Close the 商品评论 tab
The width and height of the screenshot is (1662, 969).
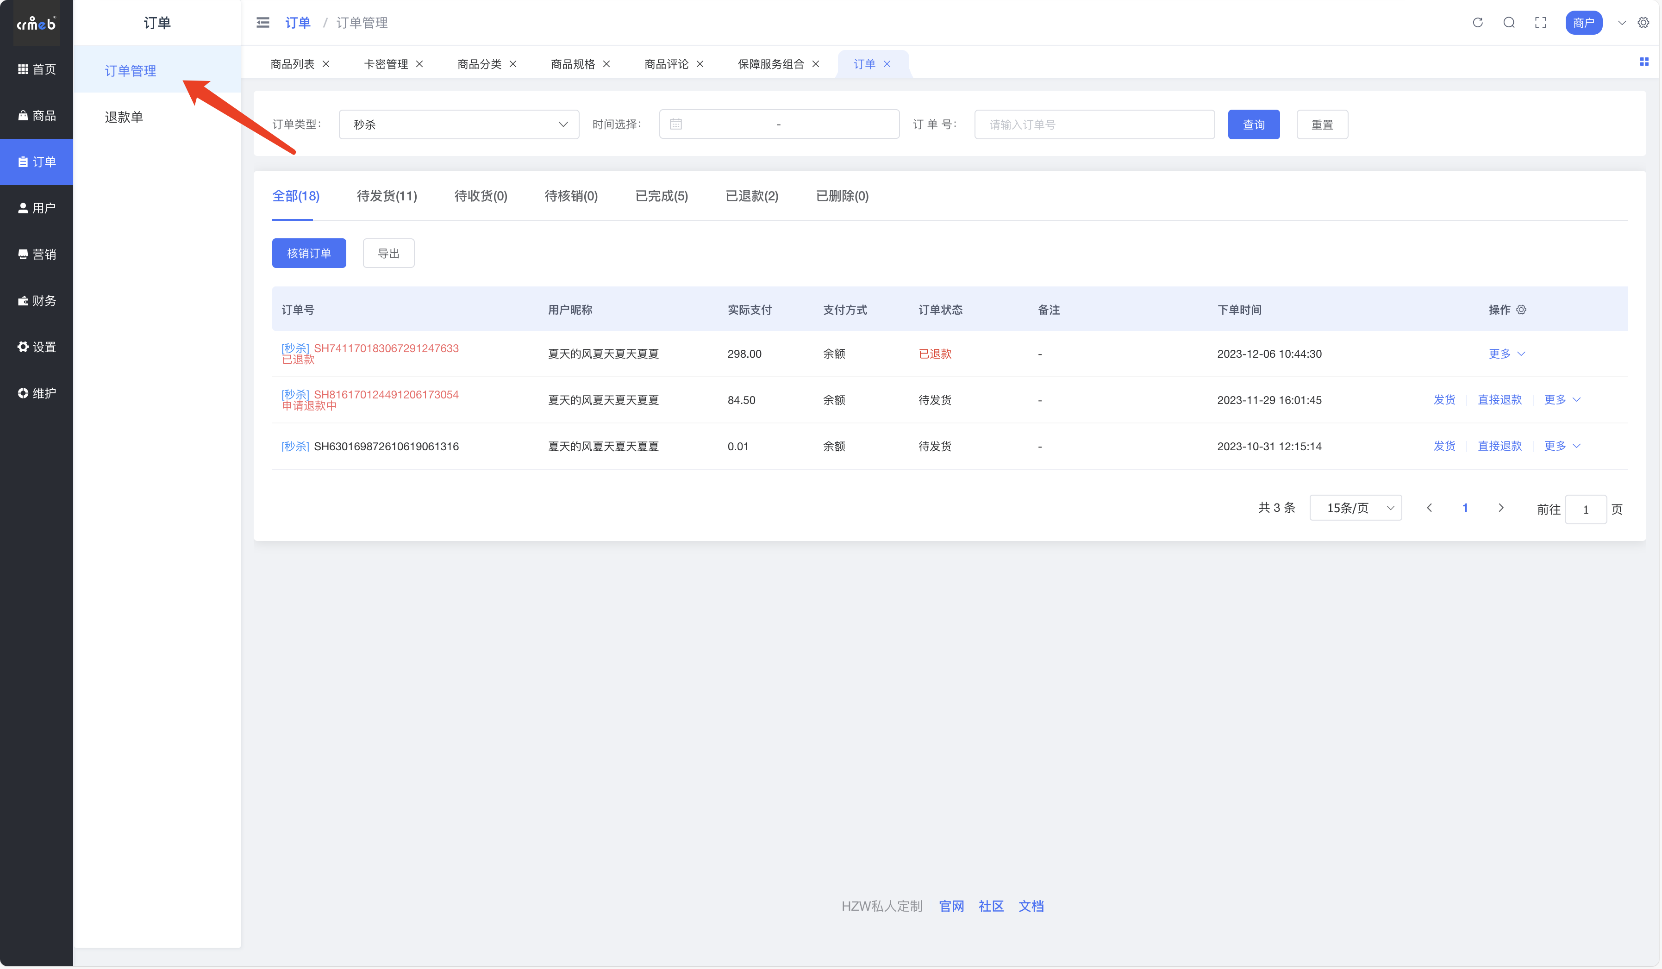(700, 64)
